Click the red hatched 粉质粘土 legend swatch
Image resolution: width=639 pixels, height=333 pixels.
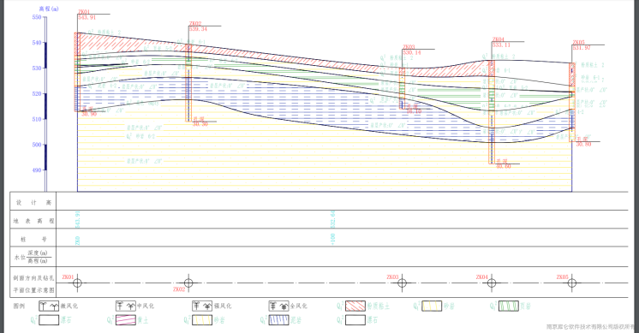(355, 306)
